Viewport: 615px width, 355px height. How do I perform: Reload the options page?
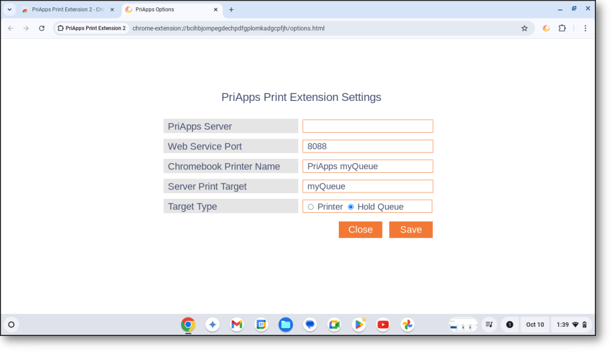tap(42, 28)
